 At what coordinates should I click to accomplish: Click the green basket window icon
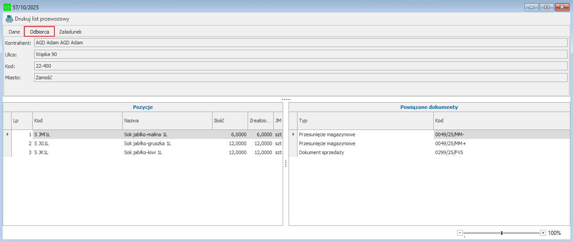point(7,7)
